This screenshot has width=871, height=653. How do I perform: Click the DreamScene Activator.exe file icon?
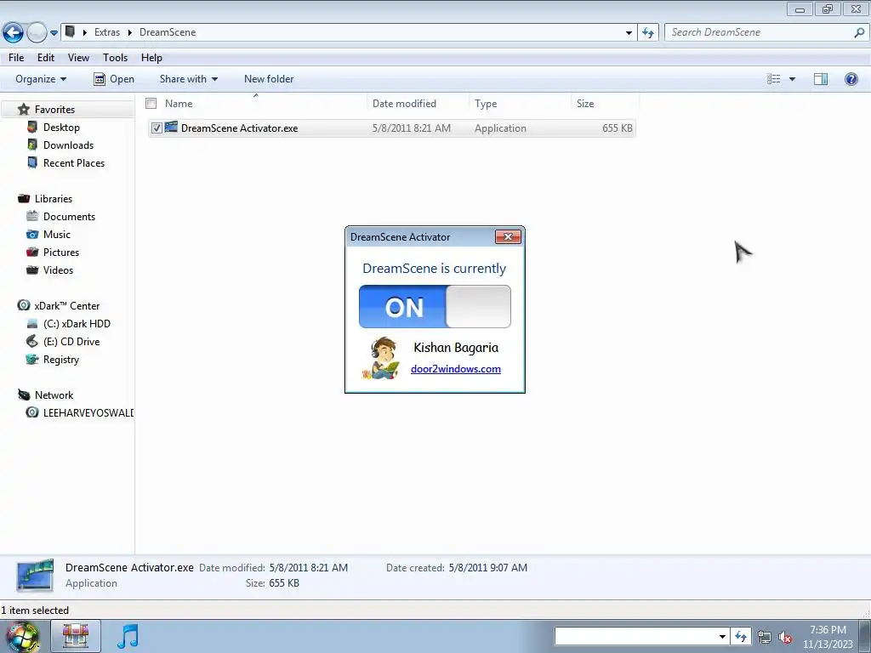171,128
